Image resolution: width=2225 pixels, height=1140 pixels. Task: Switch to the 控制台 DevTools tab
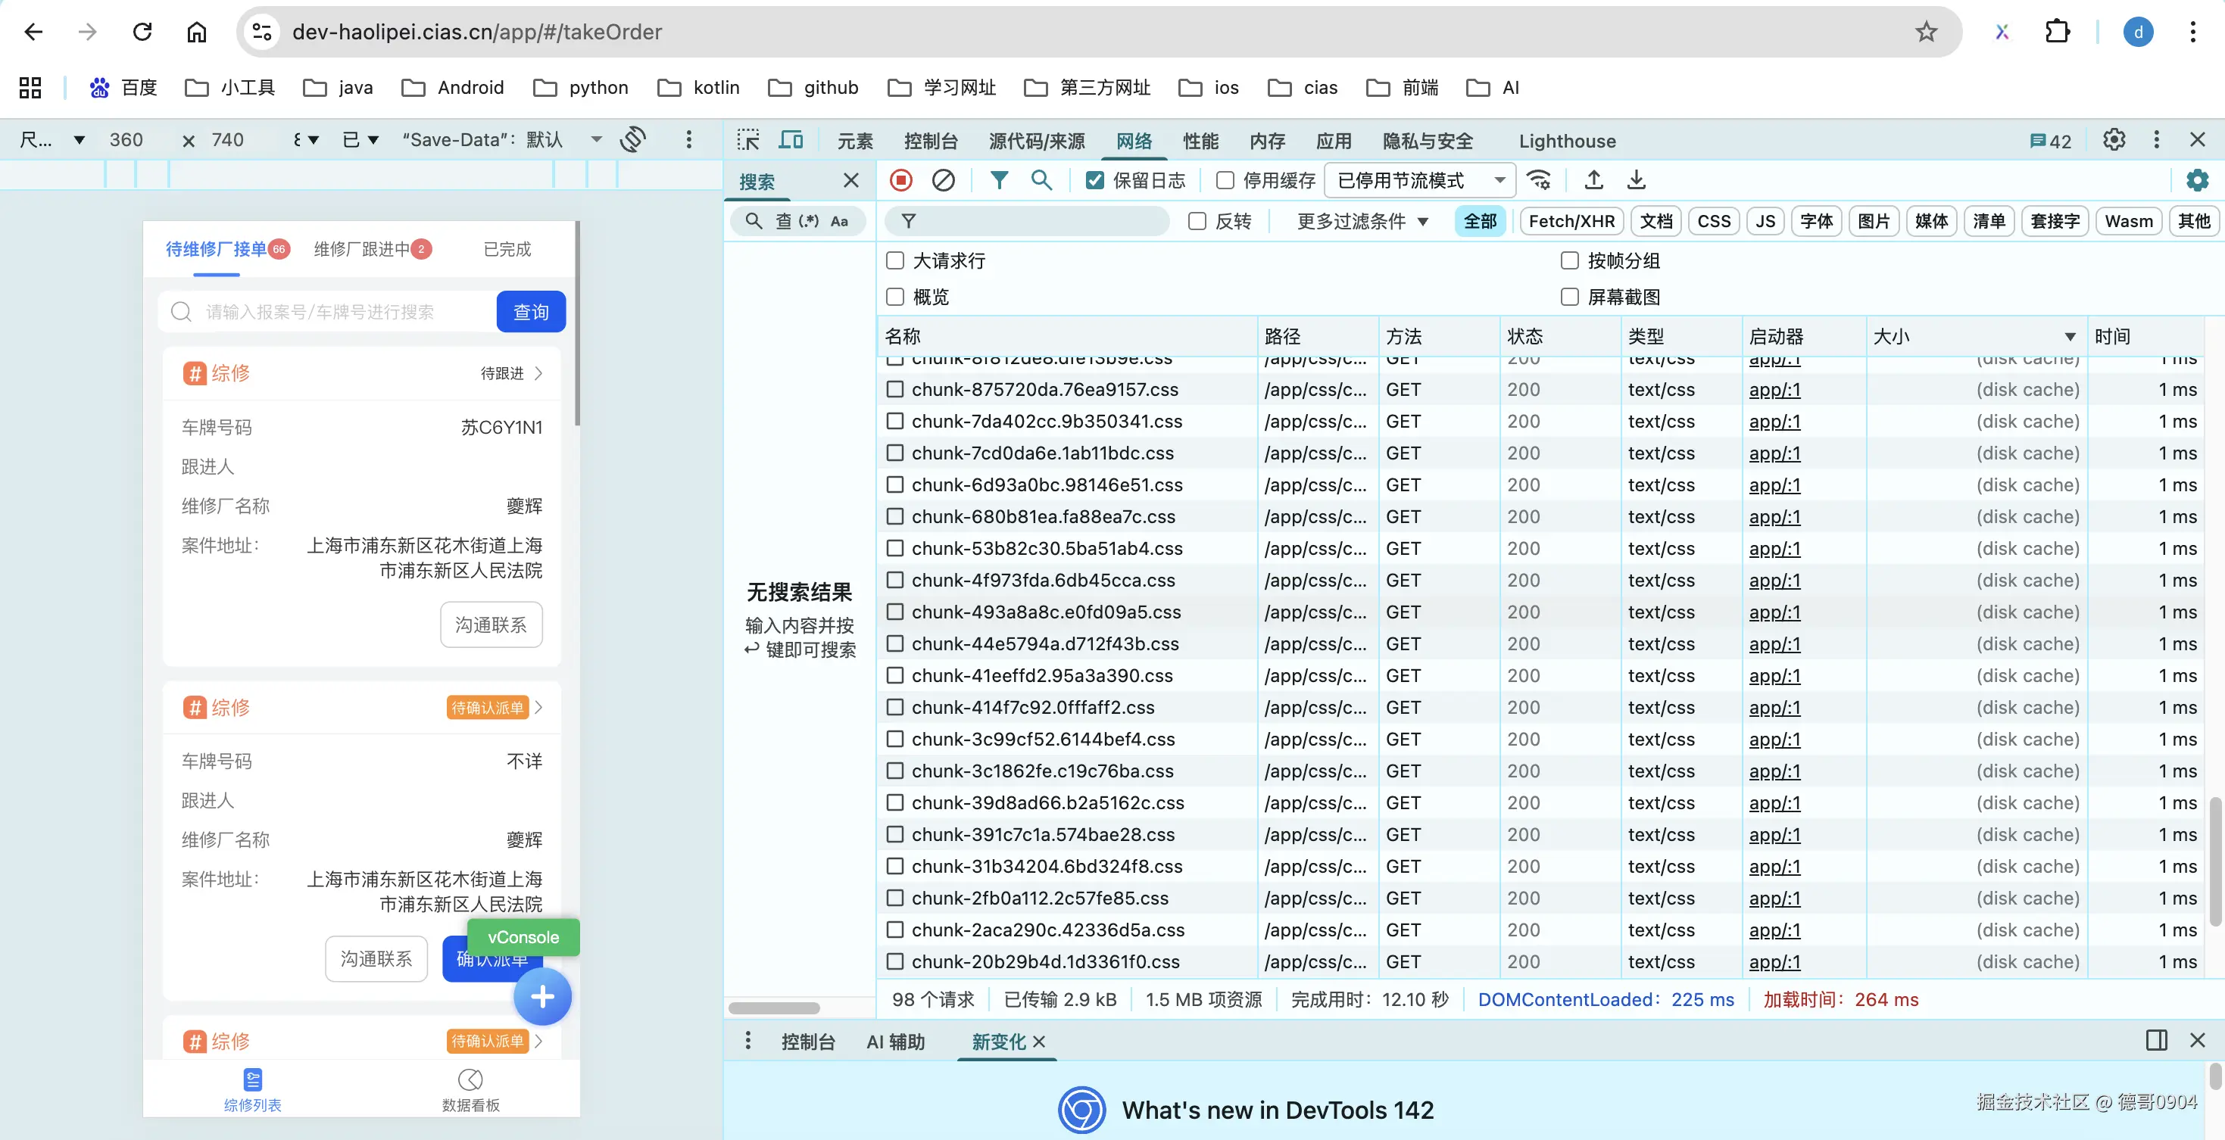tap(930, 141)
